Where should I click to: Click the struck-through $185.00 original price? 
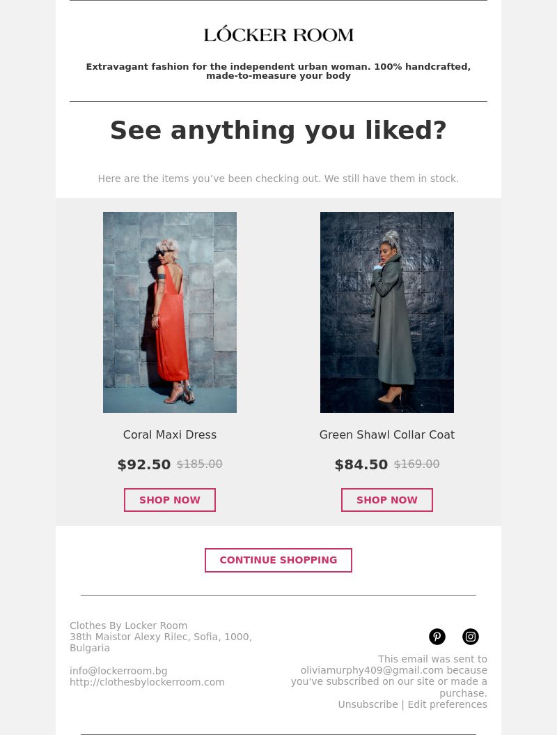click(x=199, y=464)
